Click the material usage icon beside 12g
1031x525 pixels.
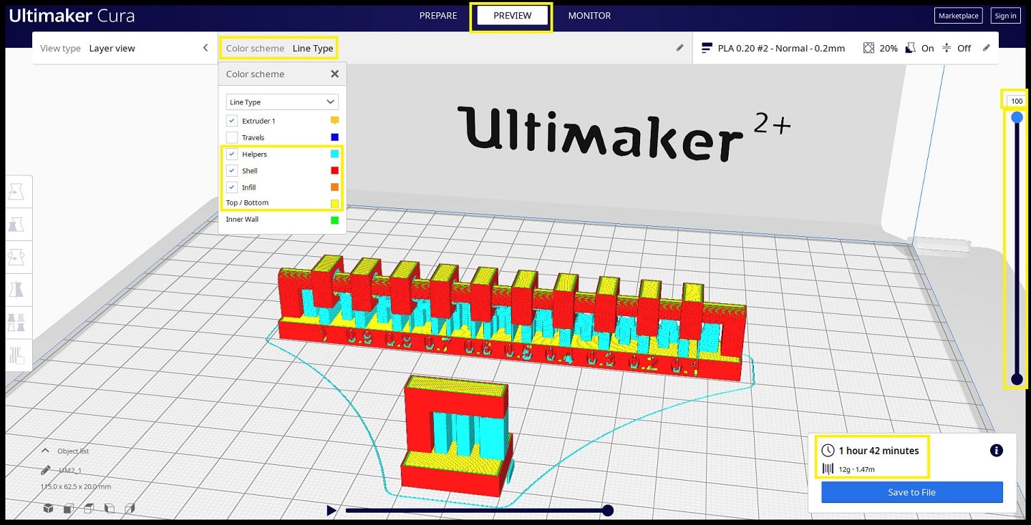coord(828,469)
